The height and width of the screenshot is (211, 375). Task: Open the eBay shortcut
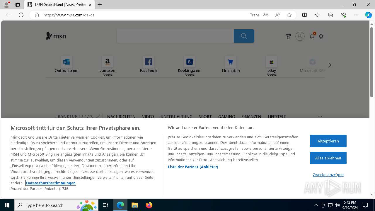(272, 66)
